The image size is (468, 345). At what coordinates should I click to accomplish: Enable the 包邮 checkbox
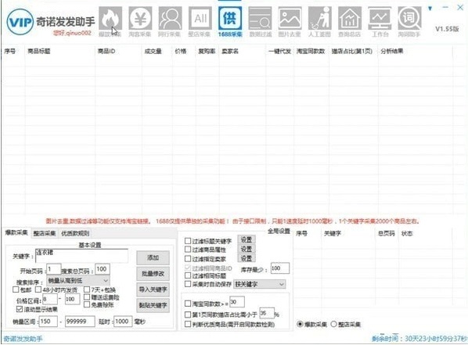(16, 289)
